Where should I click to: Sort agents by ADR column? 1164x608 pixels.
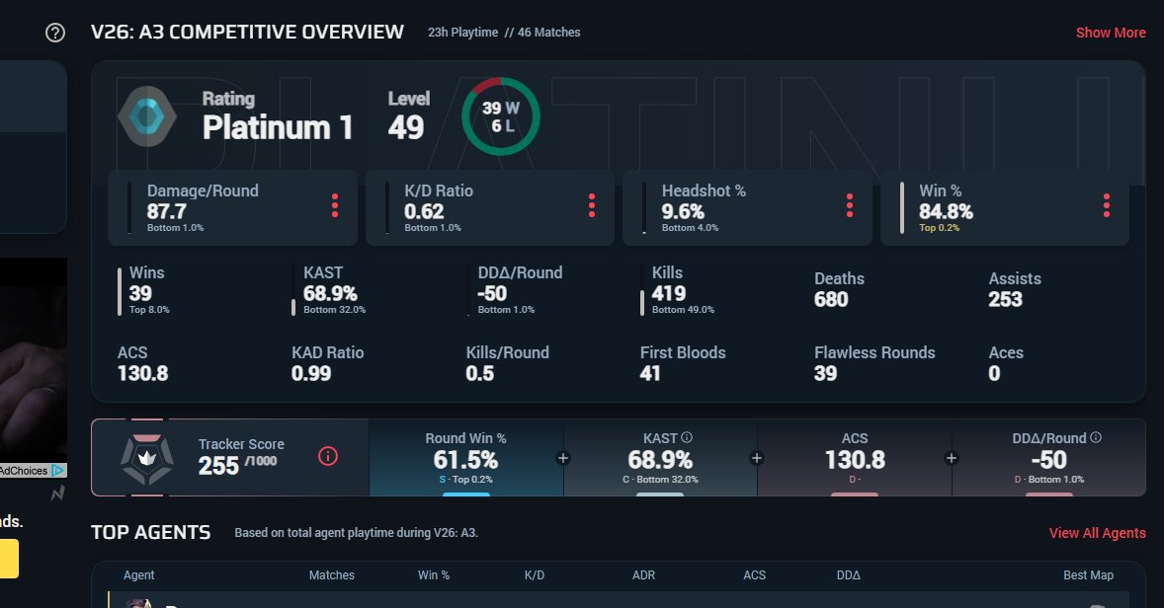click(643, 575)
